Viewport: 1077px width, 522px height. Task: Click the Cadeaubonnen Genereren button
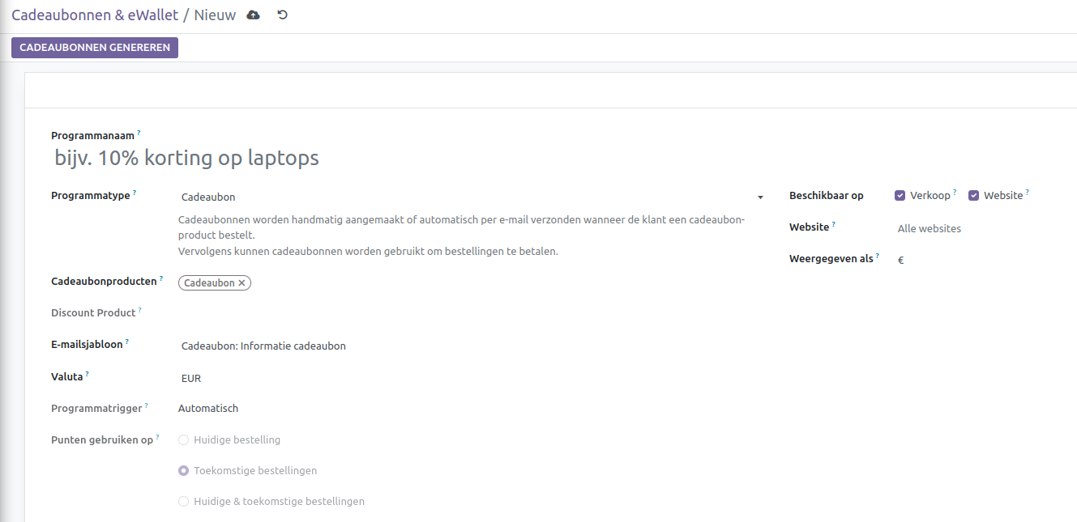coord(95,48)
